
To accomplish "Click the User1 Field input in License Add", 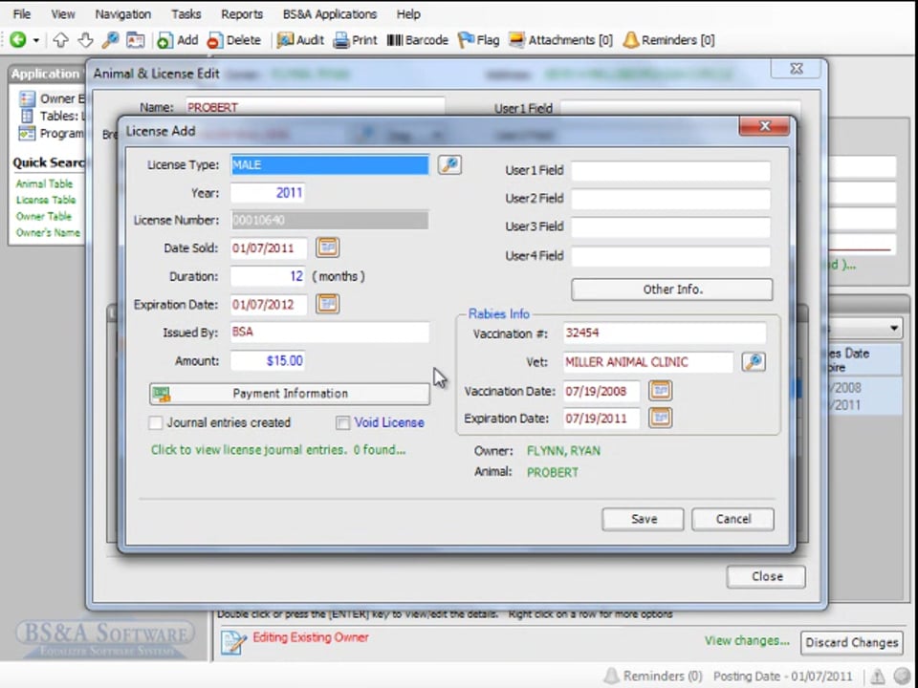I will [671, 171].
